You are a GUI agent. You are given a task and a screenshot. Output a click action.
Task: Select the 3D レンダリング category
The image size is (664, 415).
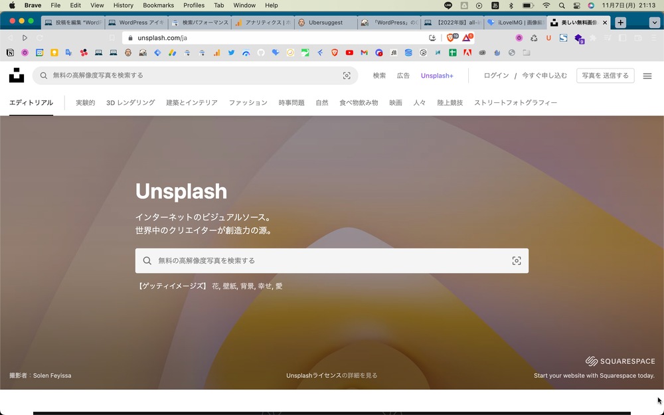click(130, 102)
